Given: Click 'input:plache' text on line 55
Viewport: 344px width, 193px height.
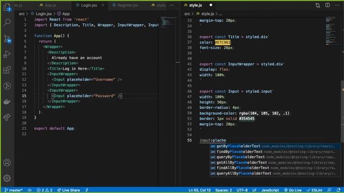Looking at the screenshot, I should [213, 140].
